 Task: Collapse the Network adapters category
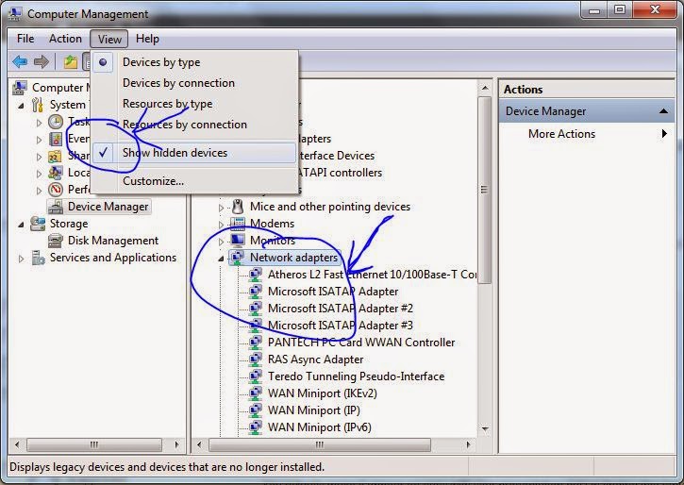tap(221, 259)
